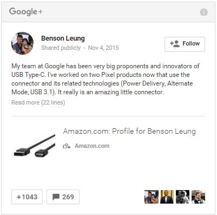Follow Benson Leung
This screenshot has height=215, width=217.
(x=185, y=44)
